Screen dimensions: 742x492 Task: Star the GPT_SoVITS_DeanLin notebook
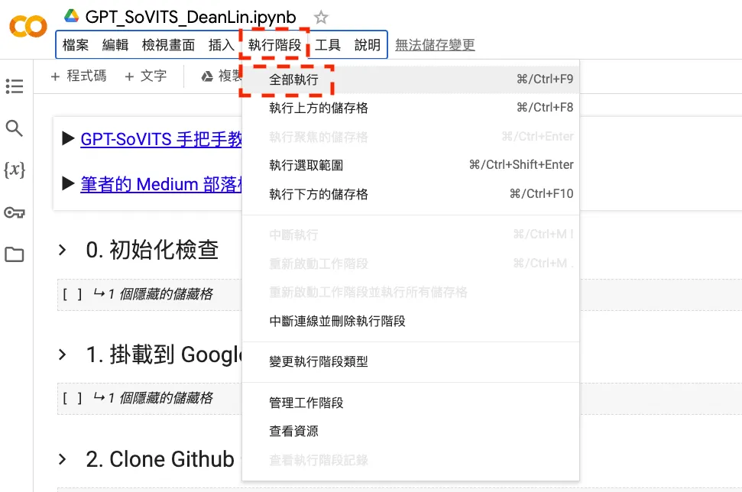click(321, 18)
